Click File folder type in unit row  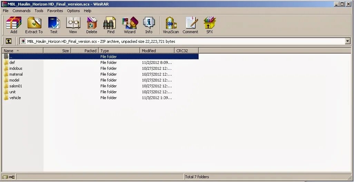[x=109, y=92]
